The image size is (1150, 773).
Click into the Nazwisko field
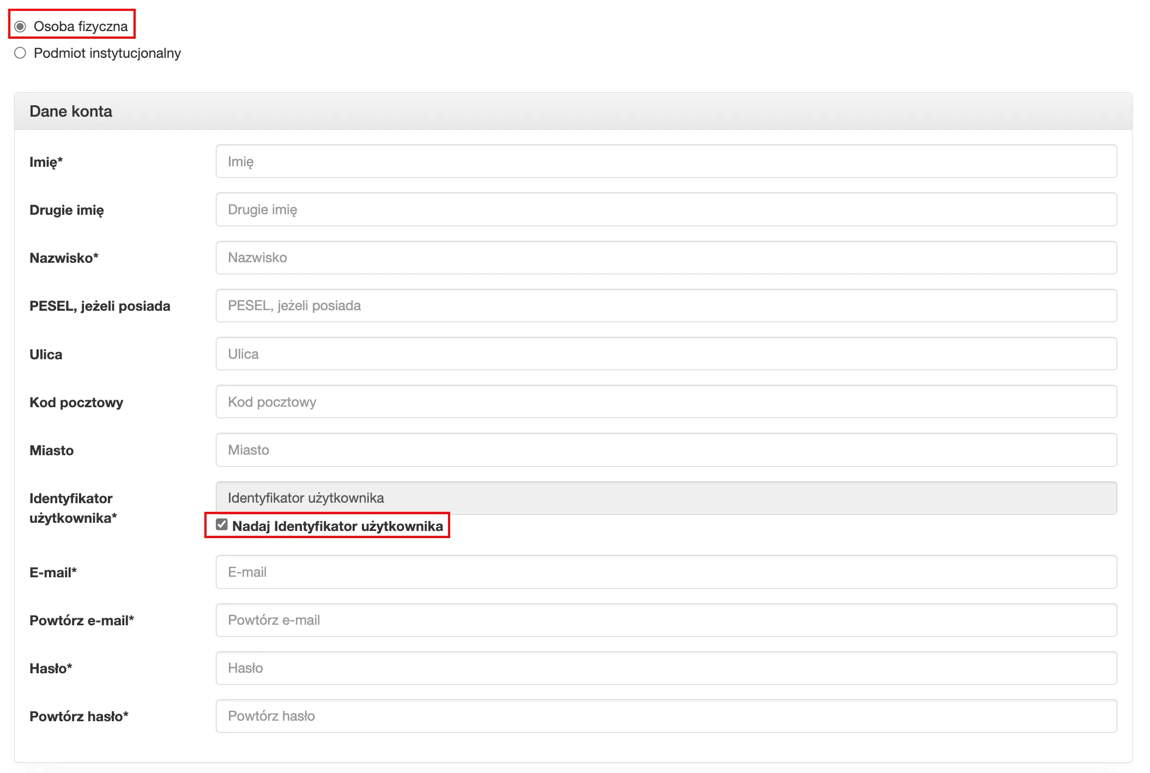[x=665, y=257]
